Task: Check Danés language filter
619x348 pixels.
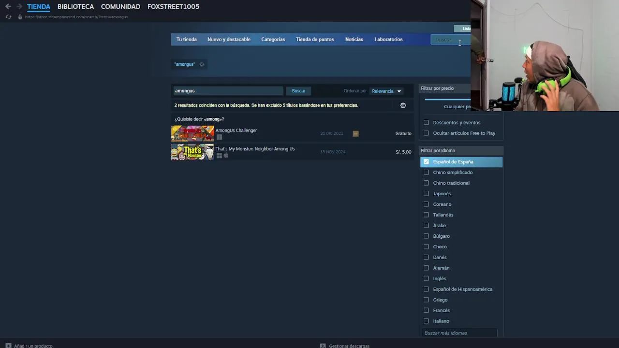Action: [x=426, y=258]
